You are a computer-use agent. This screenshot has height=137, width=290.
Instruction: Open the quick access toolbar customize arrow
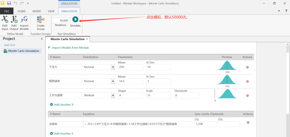28,3
